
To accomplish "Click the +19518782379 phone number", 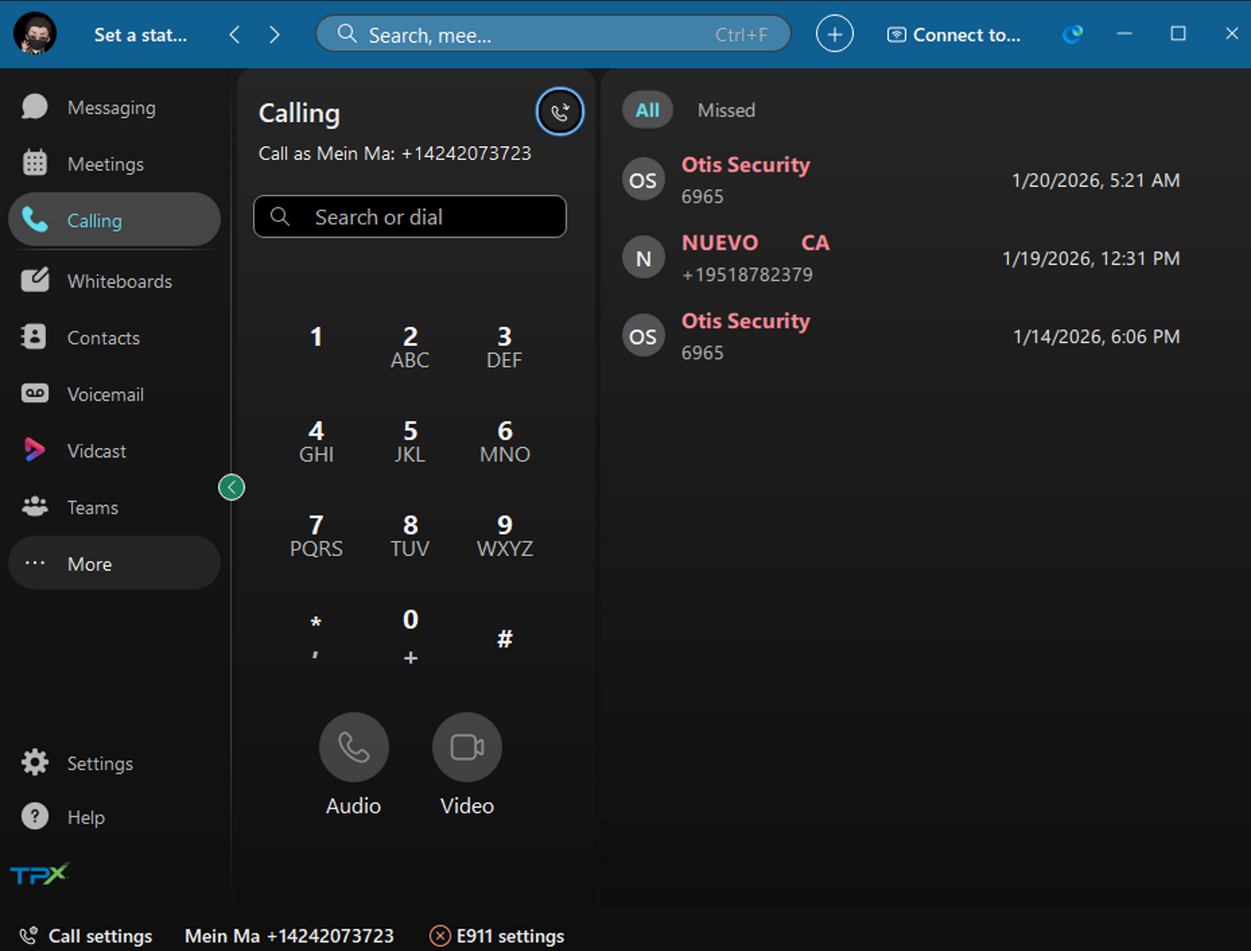I will pyautogui.click(x=747, y=275).
